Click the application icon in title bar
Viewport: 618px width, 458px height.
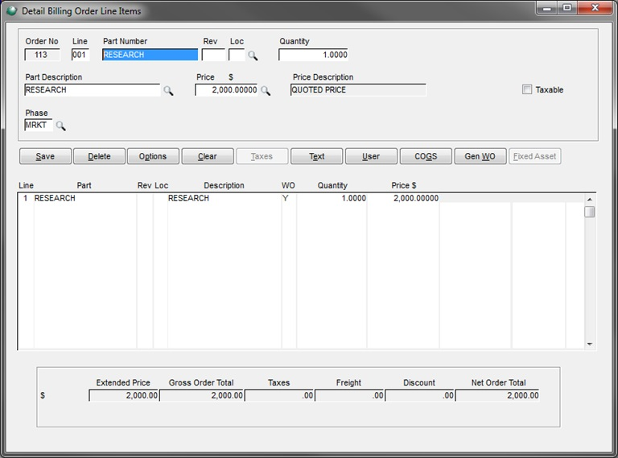(12, 11)
